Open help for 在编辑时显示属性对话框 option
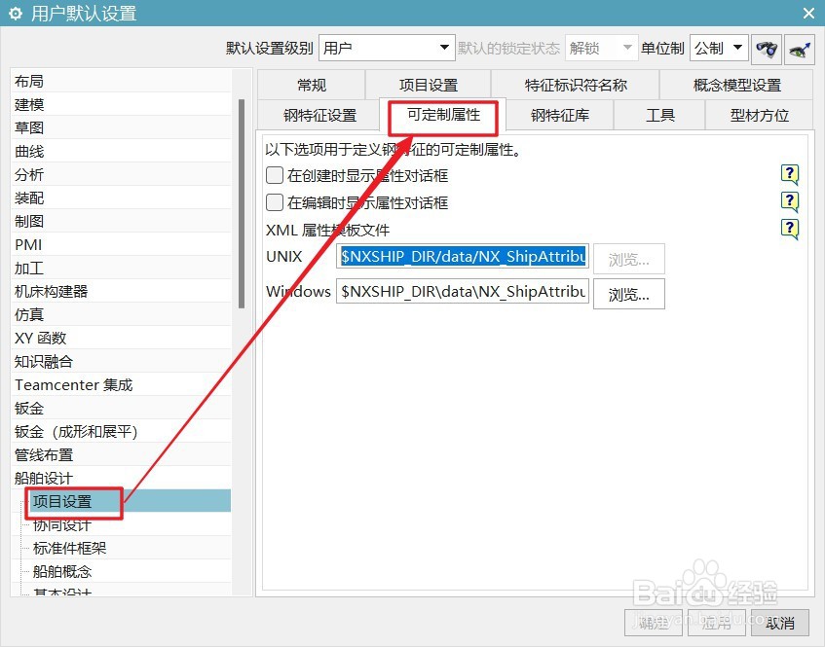Screen dimensions: 825x647 (x=788, y=201)
